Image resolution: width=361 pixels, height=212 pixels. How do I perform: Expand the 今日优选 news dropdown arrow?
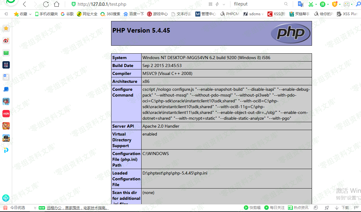[35, 208]
